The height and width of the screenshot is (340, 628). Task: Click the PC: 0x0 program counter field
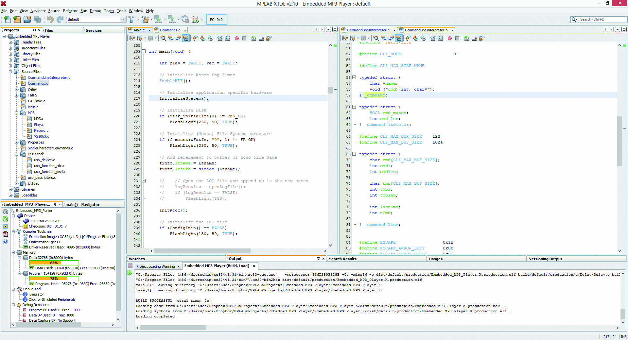pyautogui.click(x=216, y=20)
